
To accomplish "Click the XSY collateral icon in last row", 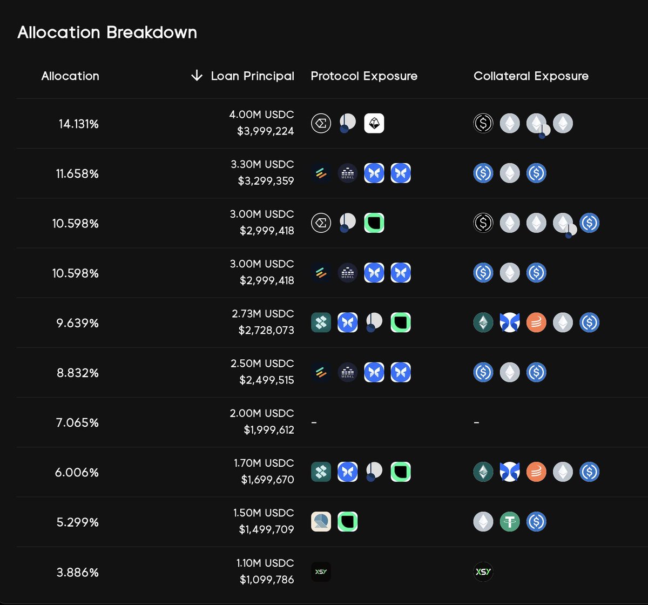I will tap(483, 572).
